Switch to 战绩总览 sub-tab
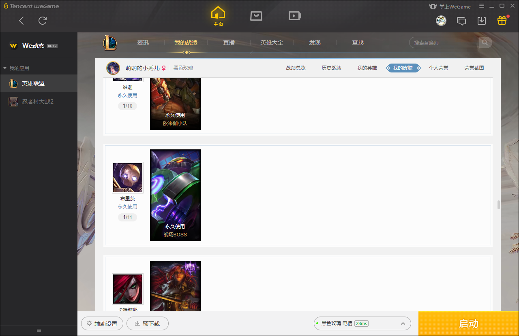The width and height of the screenshot is (519, 336). coord(296,68)
